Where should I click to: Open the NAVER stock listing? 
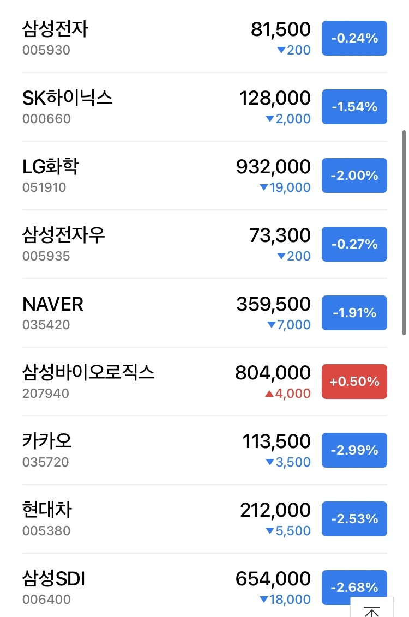204,313
